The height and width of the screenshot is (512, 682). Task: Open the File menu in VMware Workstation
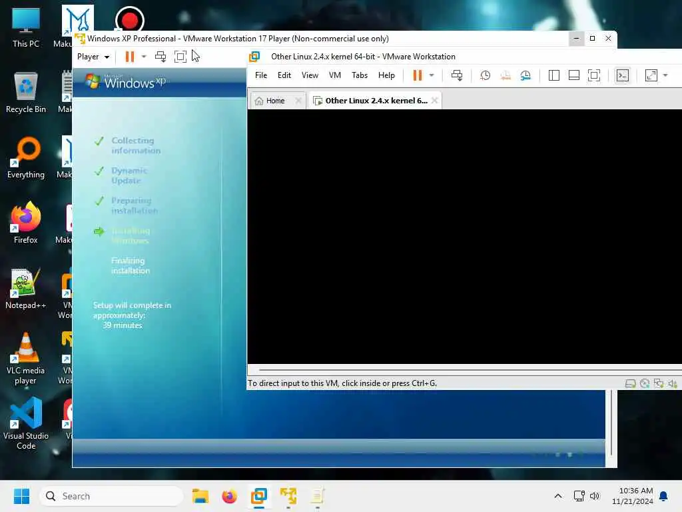pos(261,75)
